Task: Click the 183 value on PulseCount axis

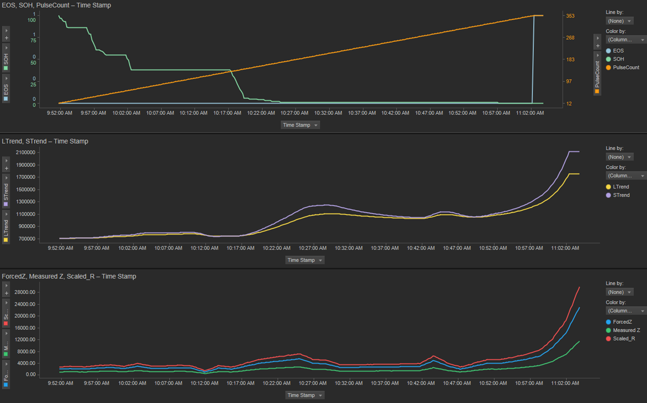Action: point(570,60)
